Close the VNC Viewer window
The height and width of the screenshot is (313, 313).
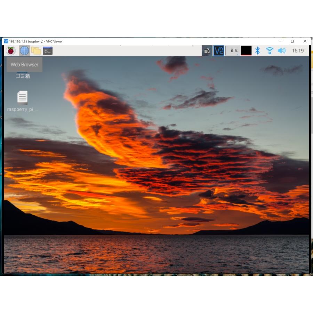click(x=305, y=41)
